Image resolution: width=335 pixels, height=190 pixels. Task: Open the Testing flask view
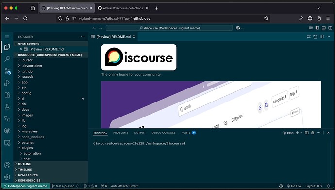click(x=7, y=106)
